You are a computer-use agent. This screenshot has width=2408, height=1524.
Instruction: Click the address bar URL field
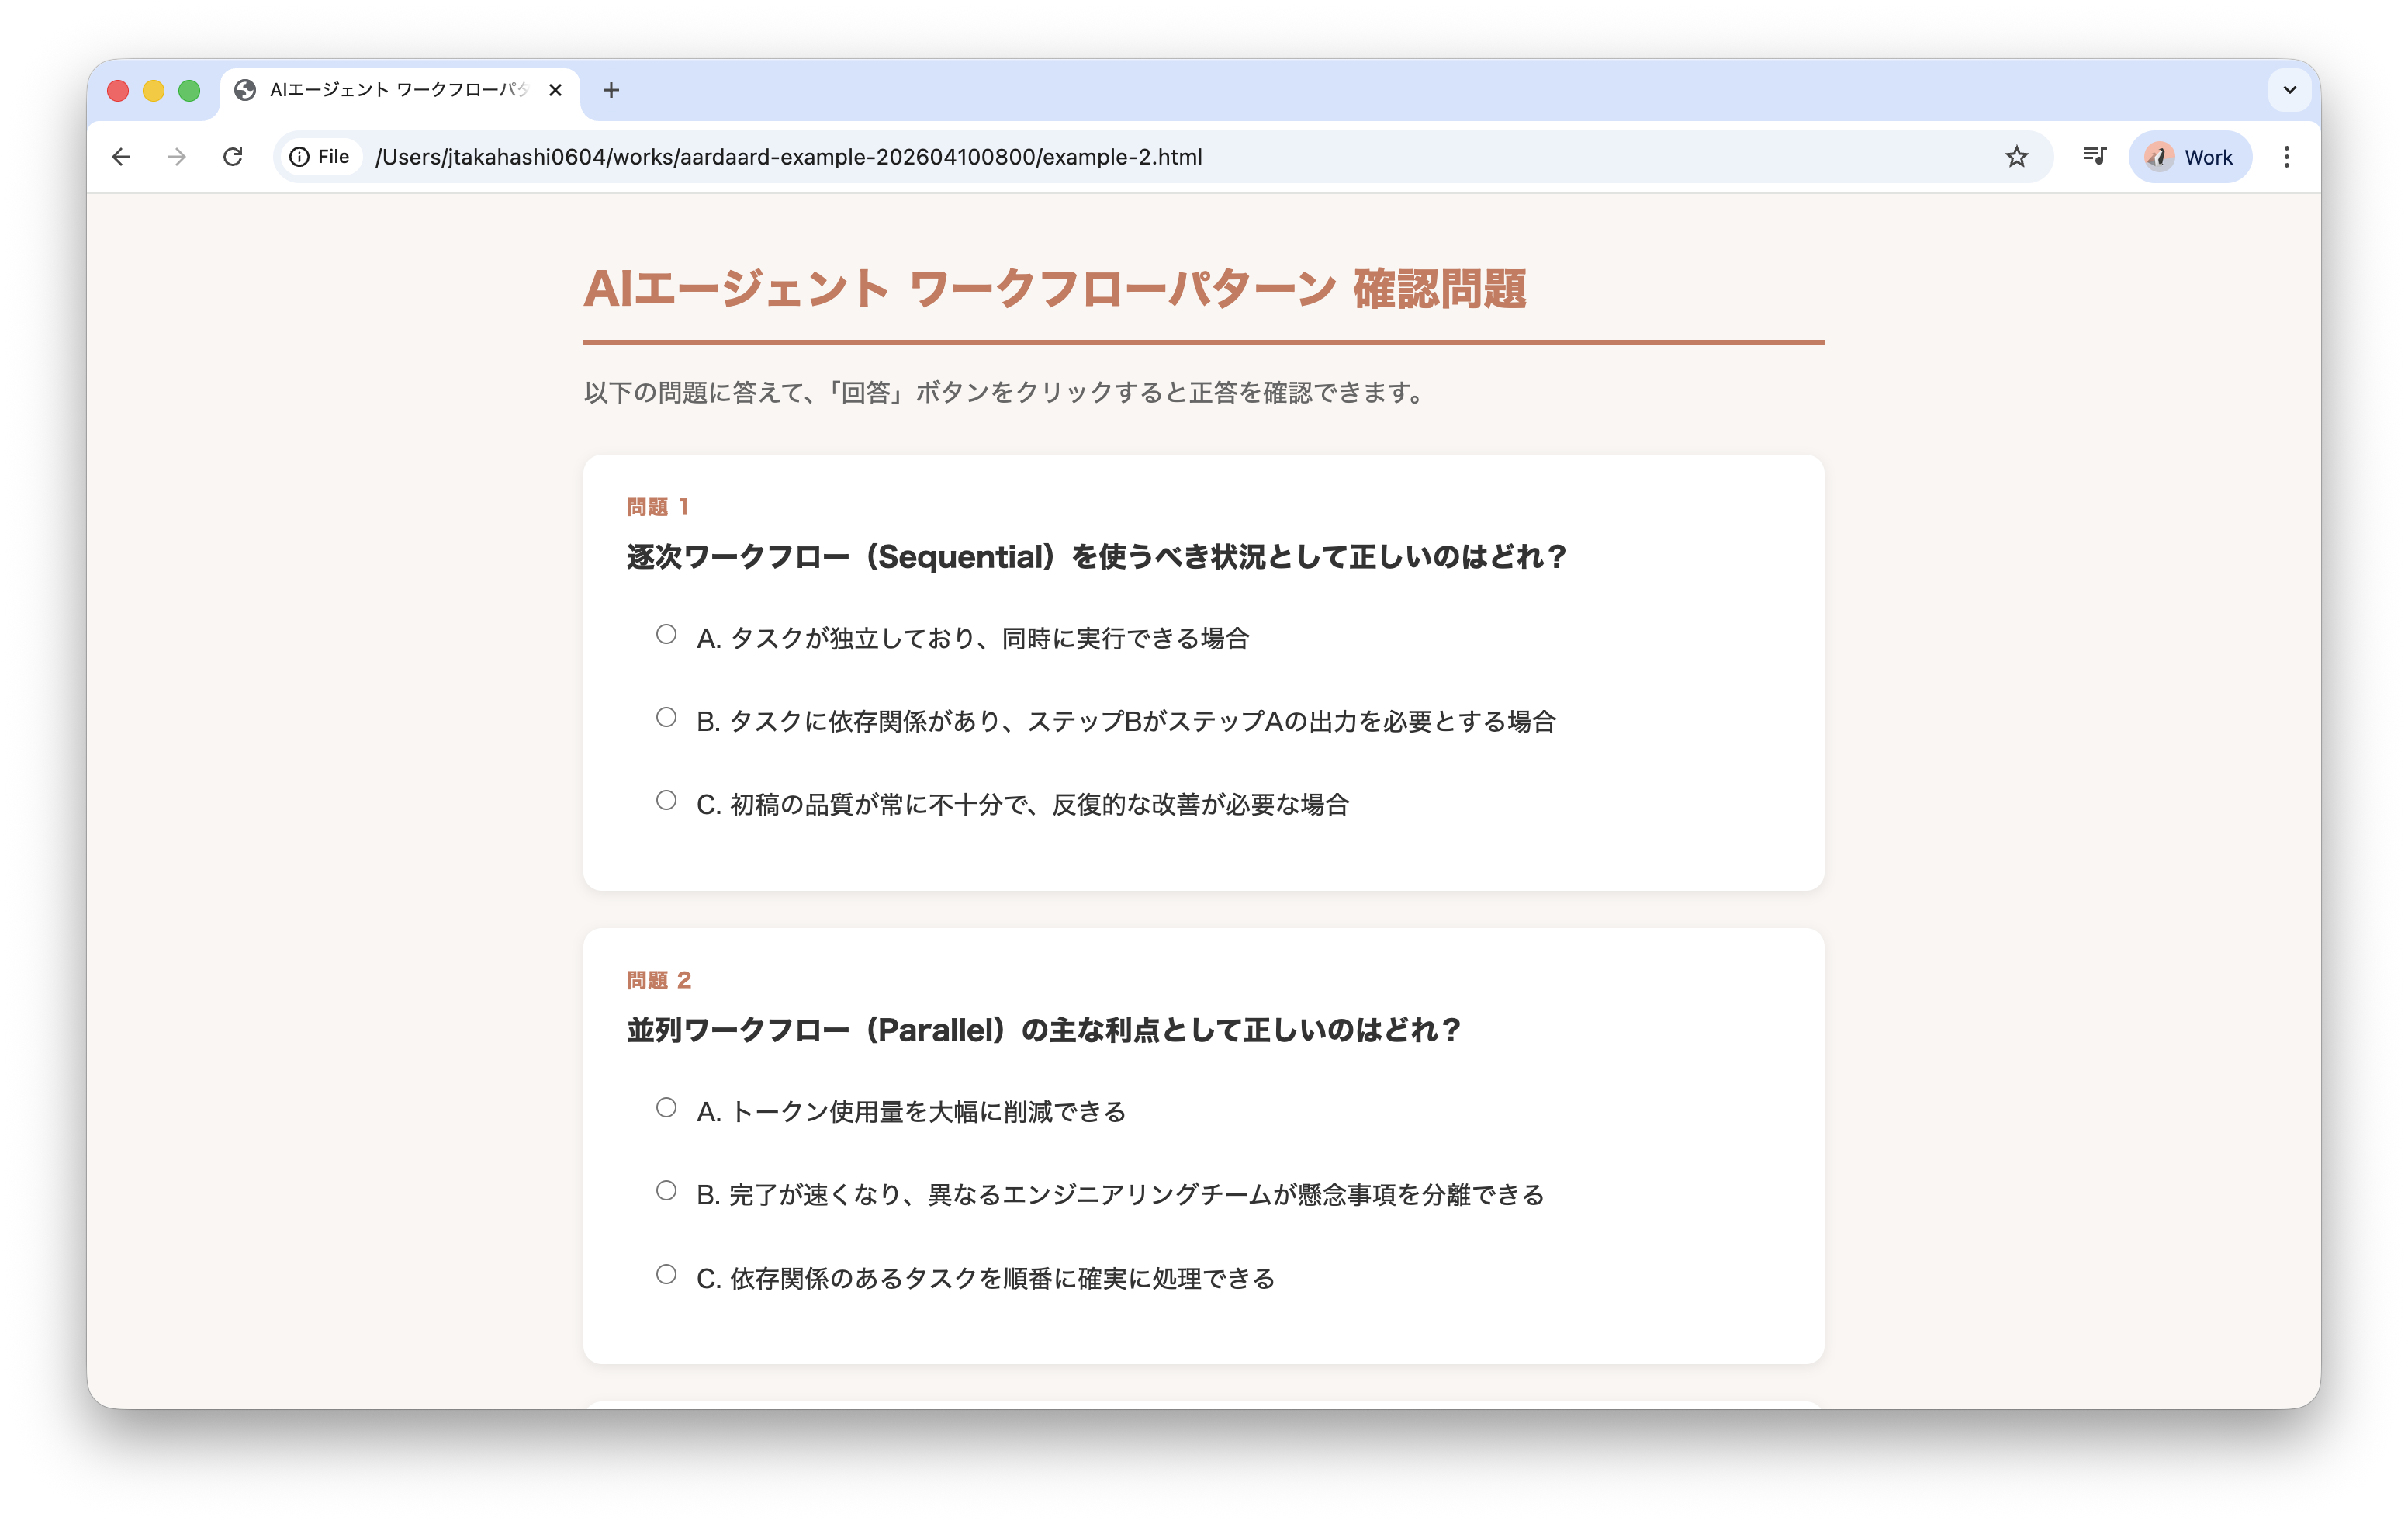click(x=1100, y=157)
